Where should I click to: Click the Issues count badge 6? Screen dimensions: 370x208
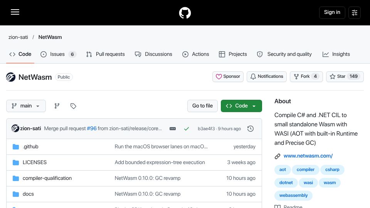(x=72, y=54)
